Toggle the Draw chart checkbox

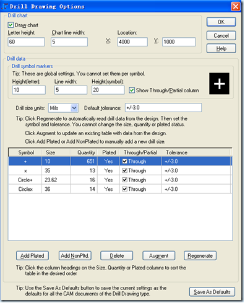pyautogui.click(x=11, y=25)
